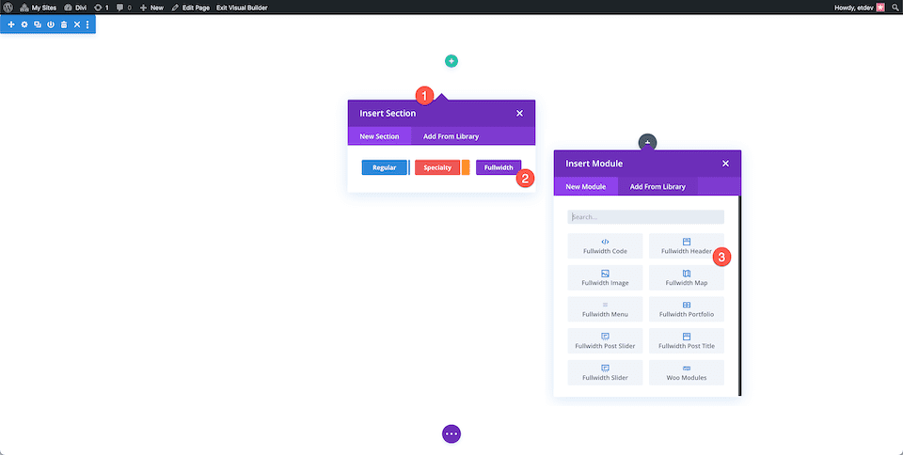Toggle section enabled with power icon
The height and width of the screenshot is (455, 903).
click(x=51, y=24)
